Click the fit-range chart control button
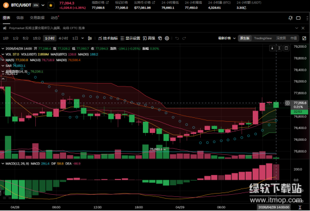 coord(286,48)
